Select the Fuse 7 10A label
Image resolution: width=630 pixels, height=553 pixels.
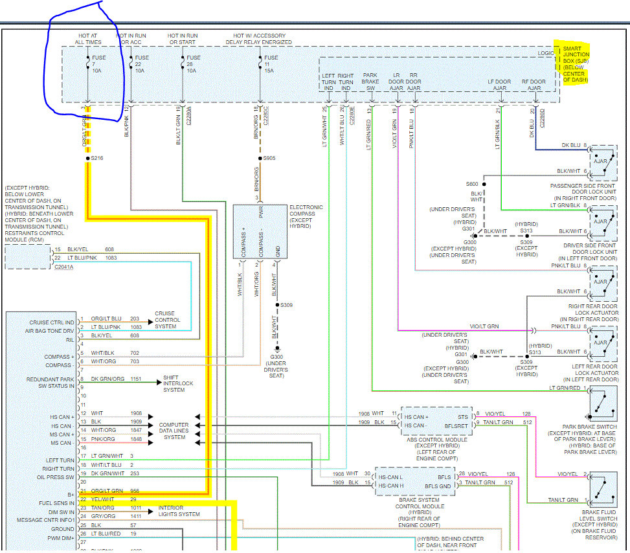point(98,64)
